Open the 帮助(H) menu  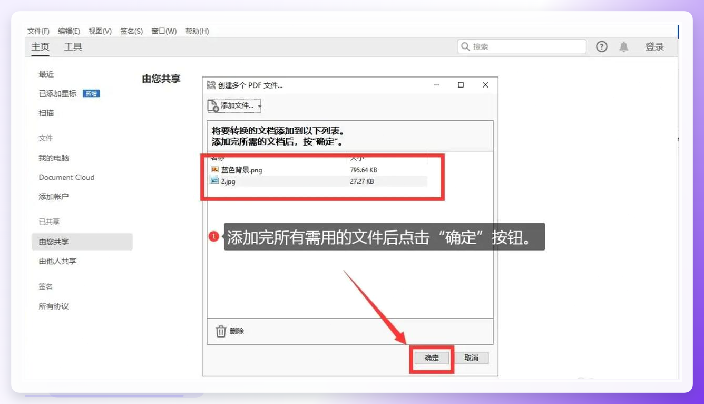[197, 31]
